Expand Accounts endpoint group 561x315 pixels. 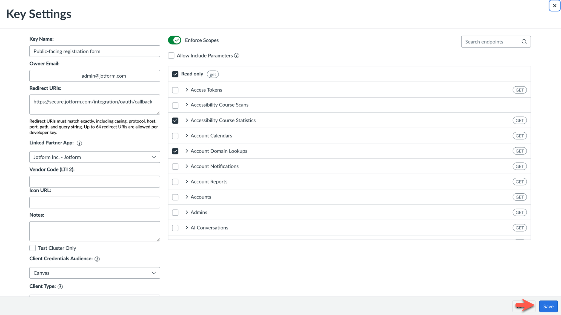[187, 197]
